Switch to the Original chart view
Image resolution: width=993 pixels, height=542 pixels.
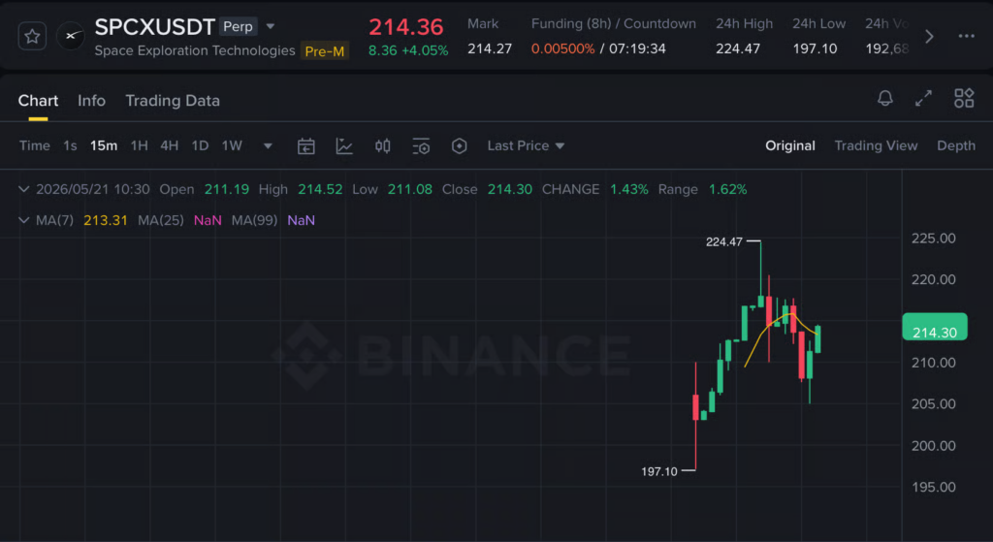click(x=789, y=145)
